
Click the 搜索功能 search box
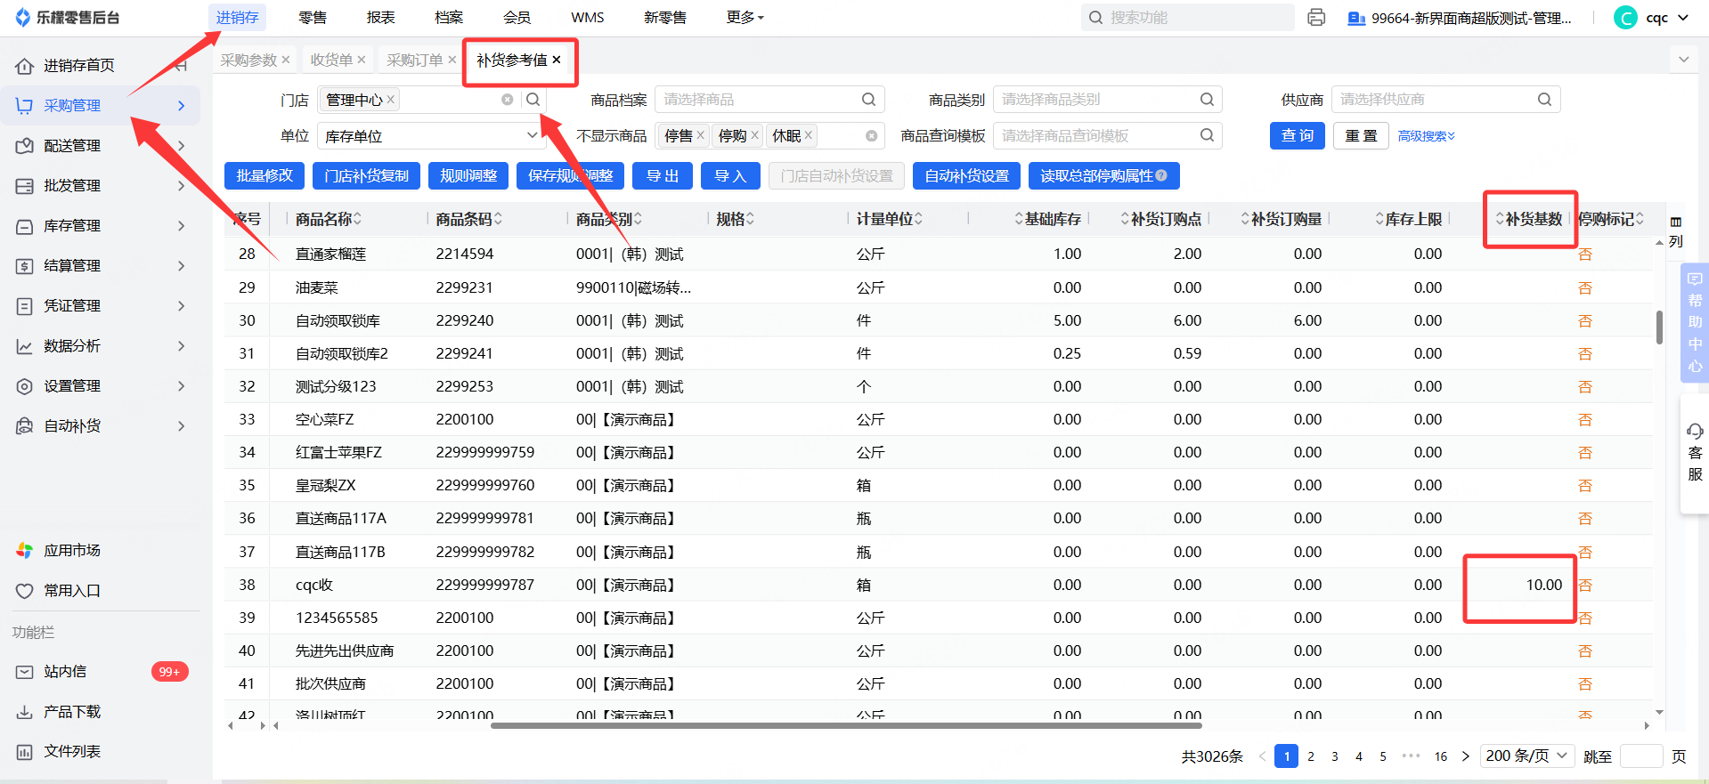[1188, 18]
